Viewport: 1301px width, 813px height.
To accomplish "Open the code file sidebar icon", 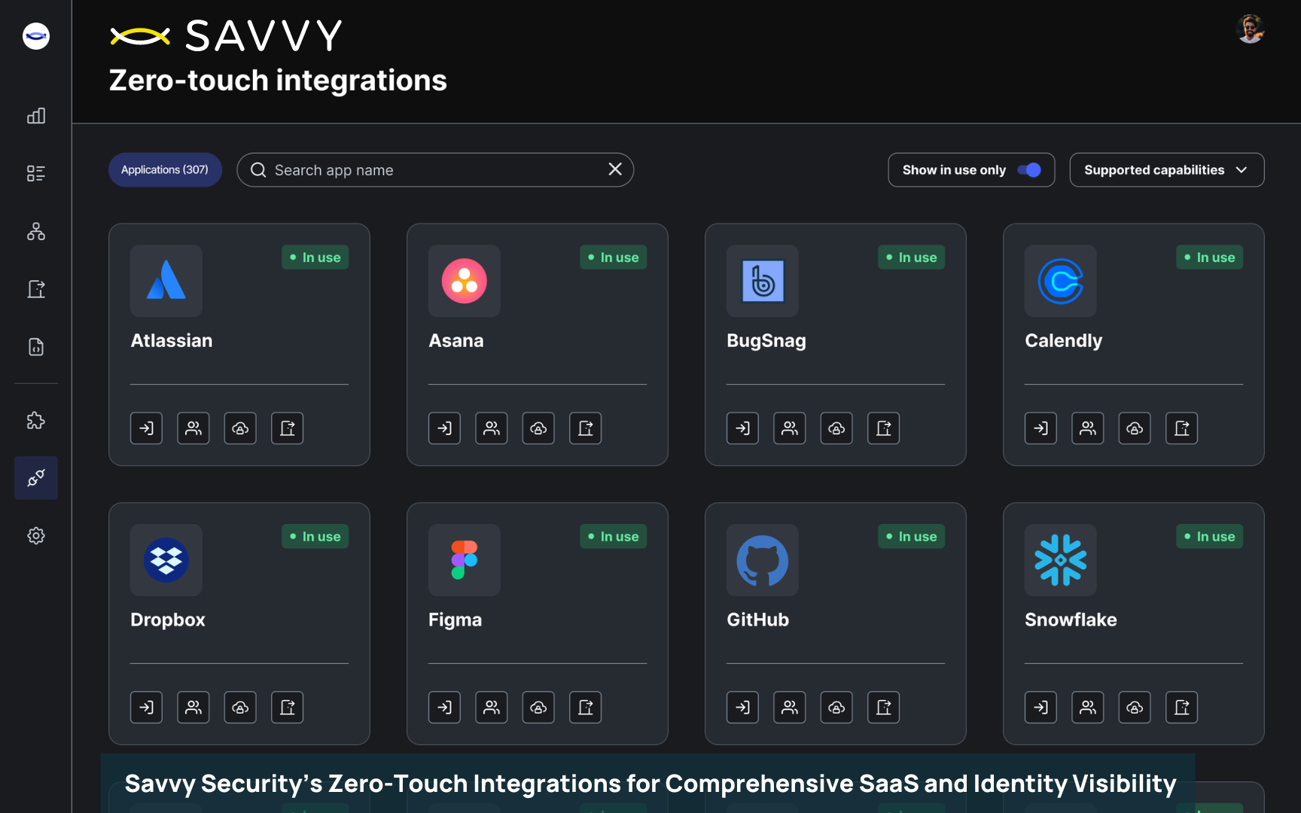I will tap(36, 347).
